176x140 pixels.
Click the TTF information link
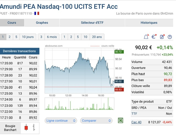click(134, 114)
